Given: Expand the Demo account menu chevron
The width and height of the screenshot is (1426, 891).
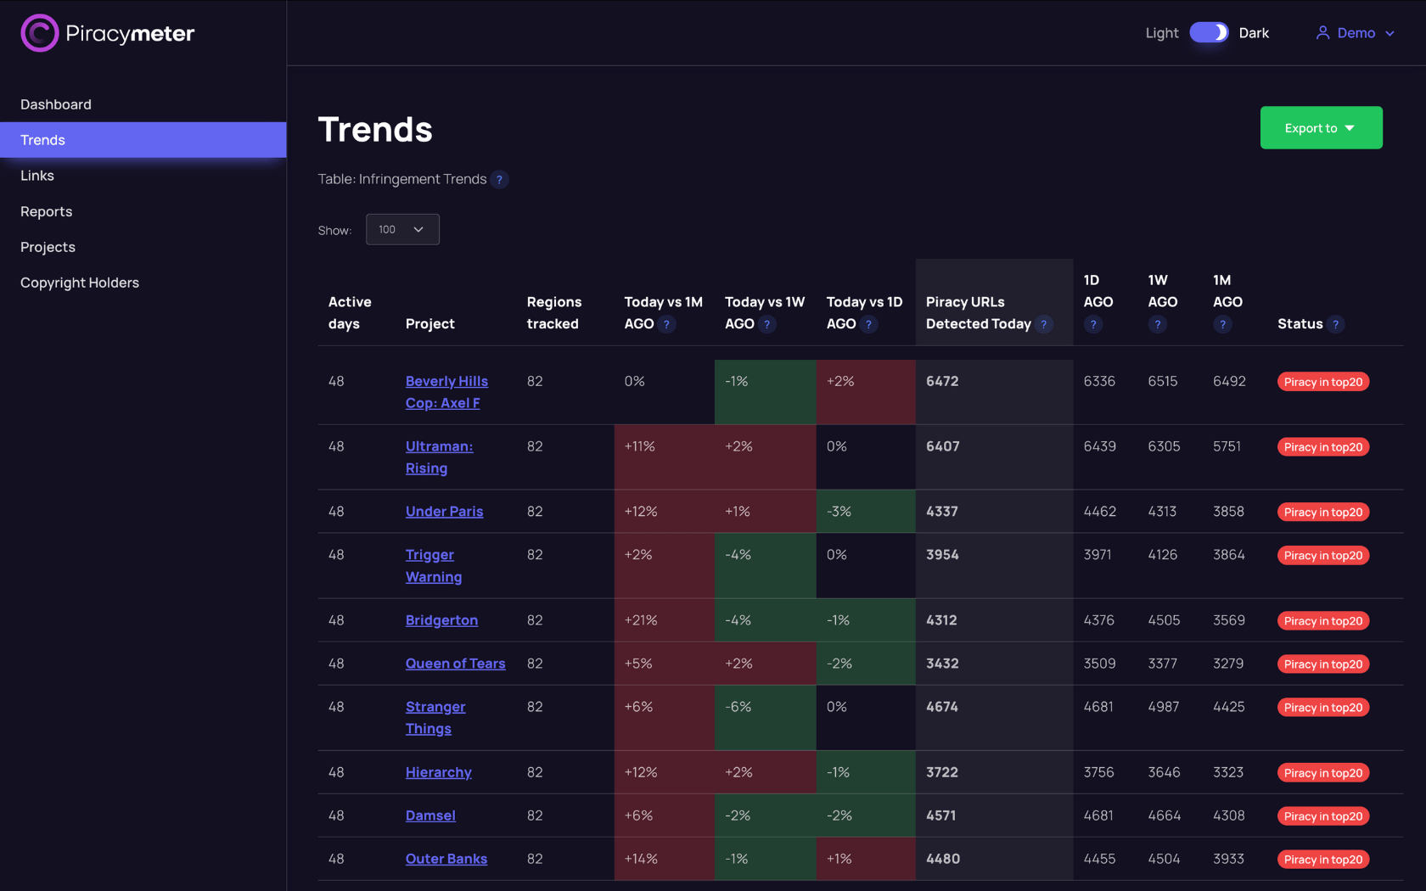Looking at the screenshot, I should coord(1390,34).
